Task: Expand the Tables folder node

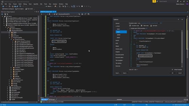Action: coord(9,32)
